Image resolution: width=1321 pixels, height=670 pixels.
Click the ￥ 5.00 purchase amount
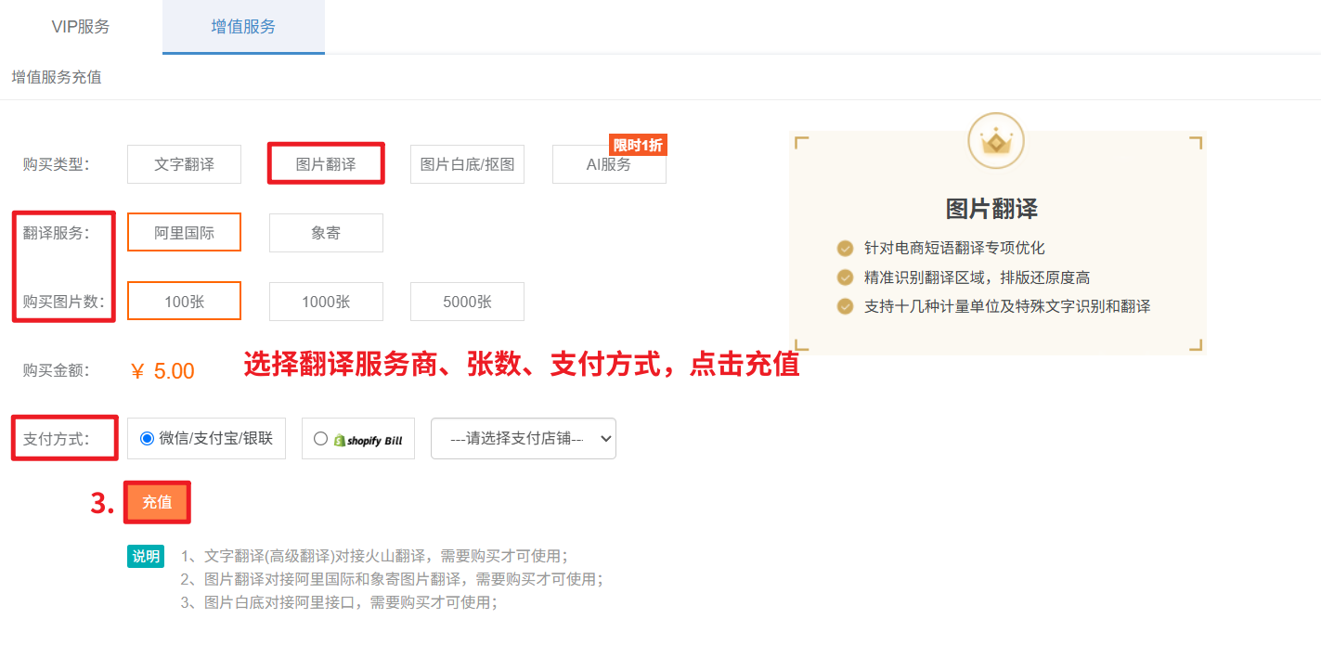click(162, 371)
